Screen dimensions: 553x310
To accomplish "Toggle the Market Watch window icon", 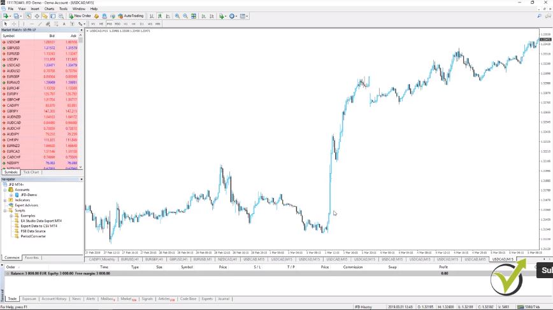I will [29, 16].
